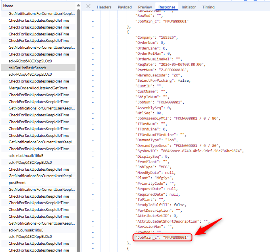Click the "TFOrdNumTFOrdLine" line
270x252 pixels.
point(161,135)
